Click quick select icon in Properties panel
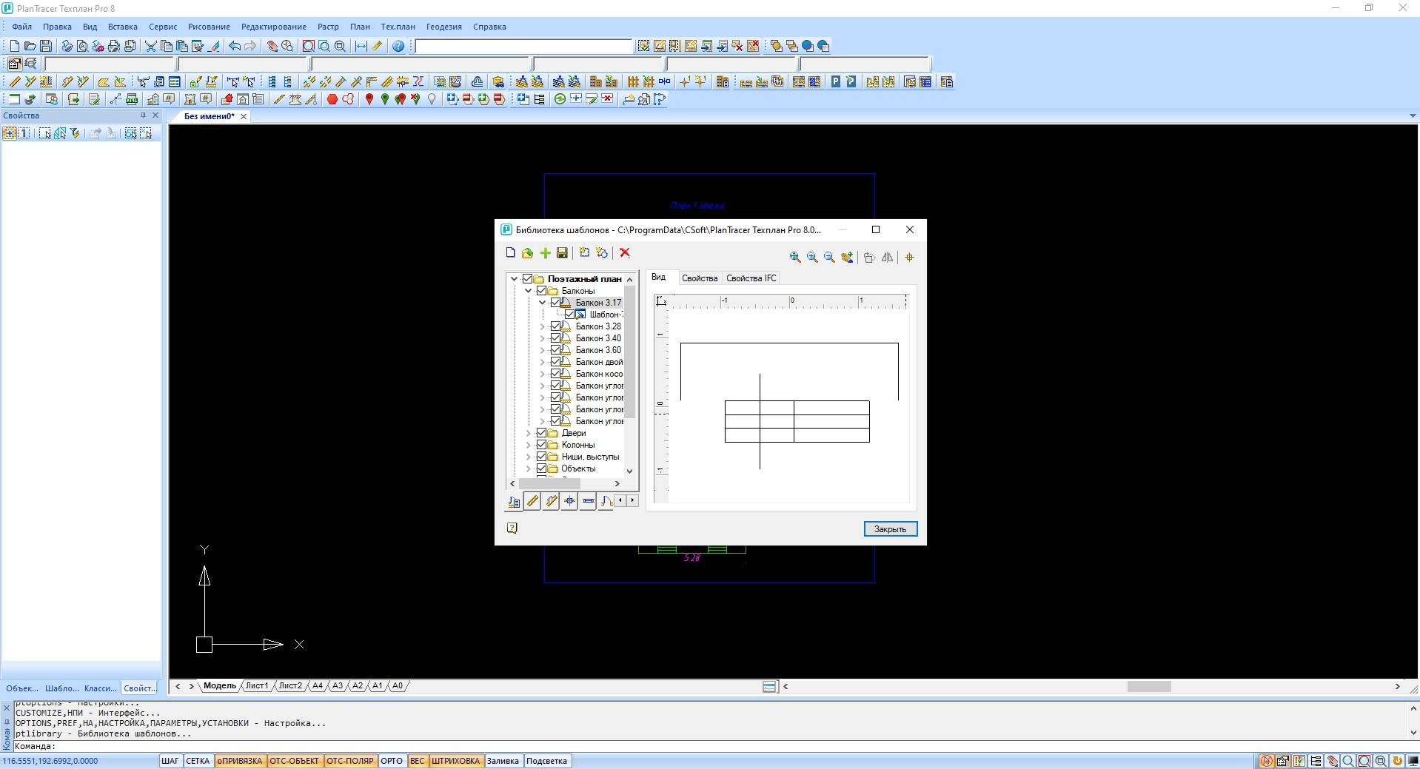The width and height of the screenshot is (1420, 769). point(75,133)
